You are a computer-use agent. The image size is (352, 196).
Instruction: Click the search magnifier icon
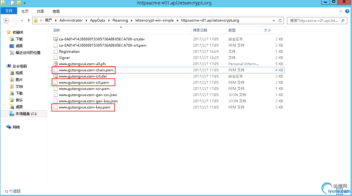(x=343, y=21)
